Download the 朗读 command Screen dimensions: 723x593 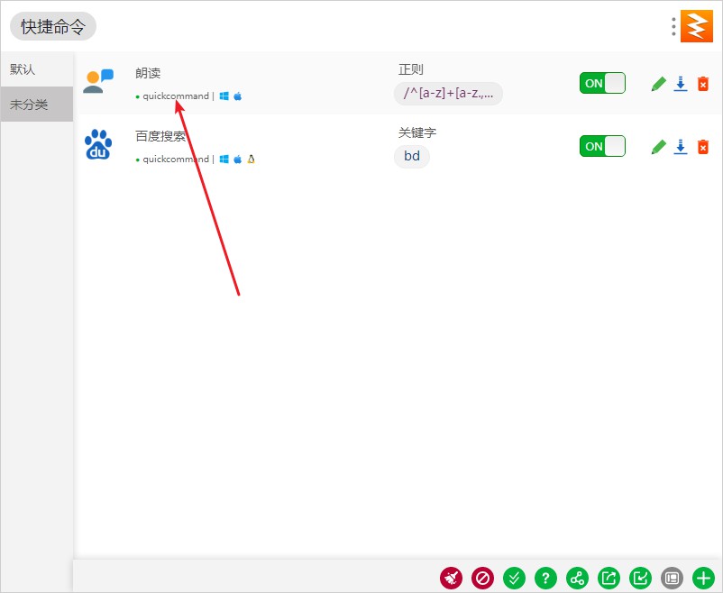coord(681,84)
